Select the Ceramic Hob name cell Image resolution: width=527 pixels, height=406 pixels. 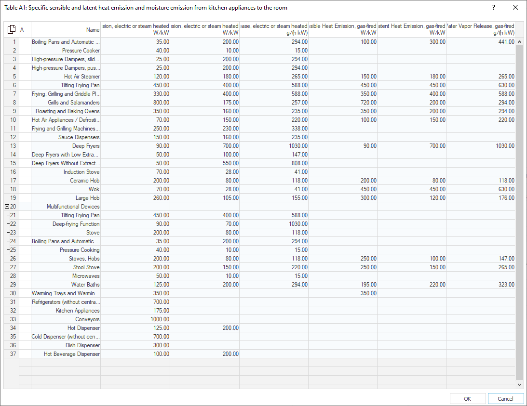[x=66, y=181]
